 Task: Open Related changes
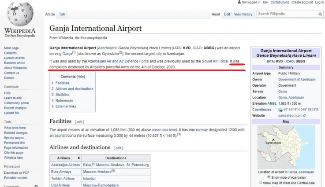point(15,133)
